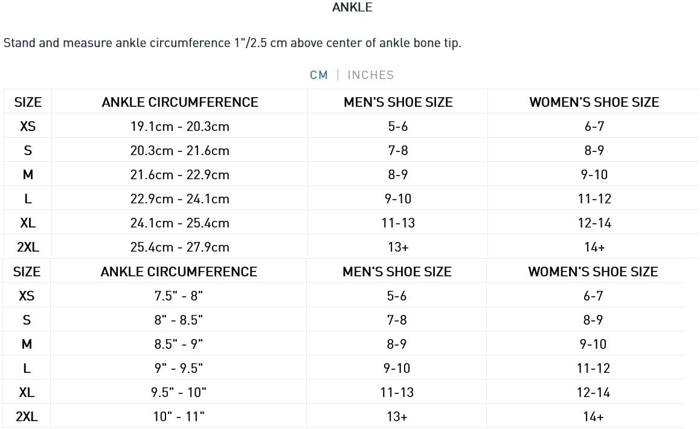The image size is (700, 429).
Task: Click the SIZE header in the inches table
Action: pyautogui.click(x=27, y=272)
